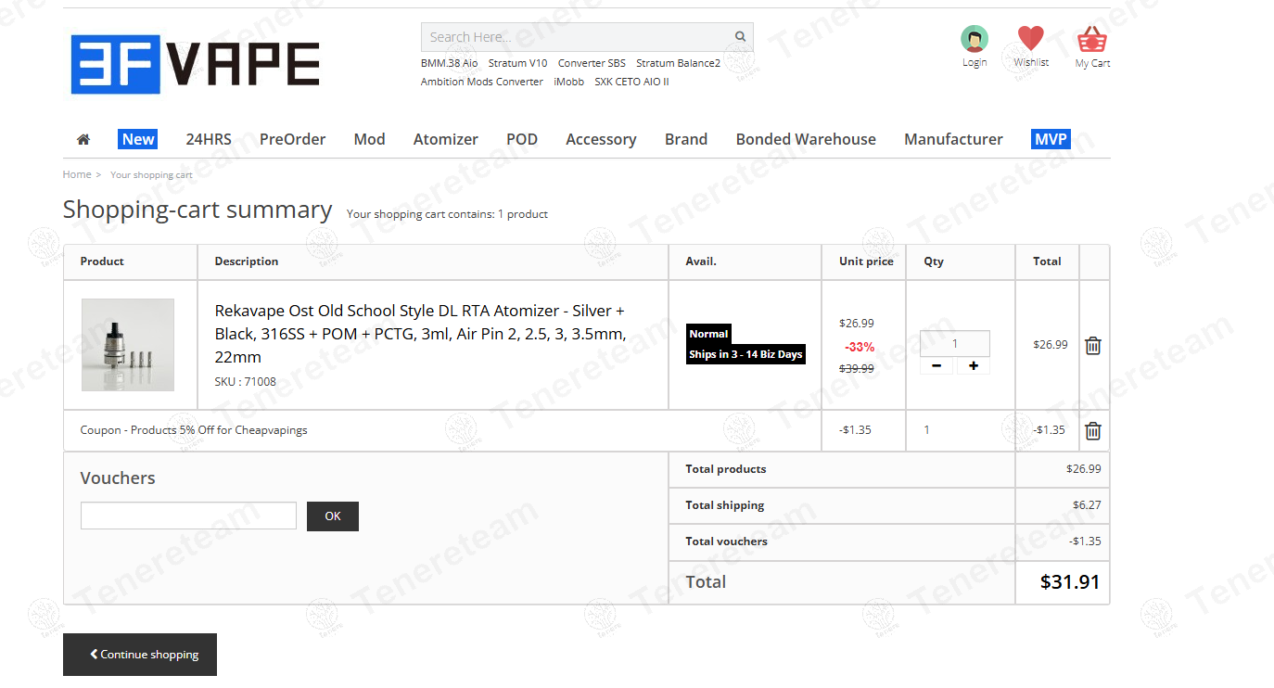1274x688 pixels.
Task: Click the -33% discount text
Action: pos(860,347)
